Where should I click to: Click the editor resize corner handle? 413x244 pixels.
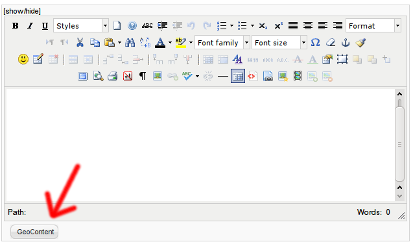tap(401, 215)
